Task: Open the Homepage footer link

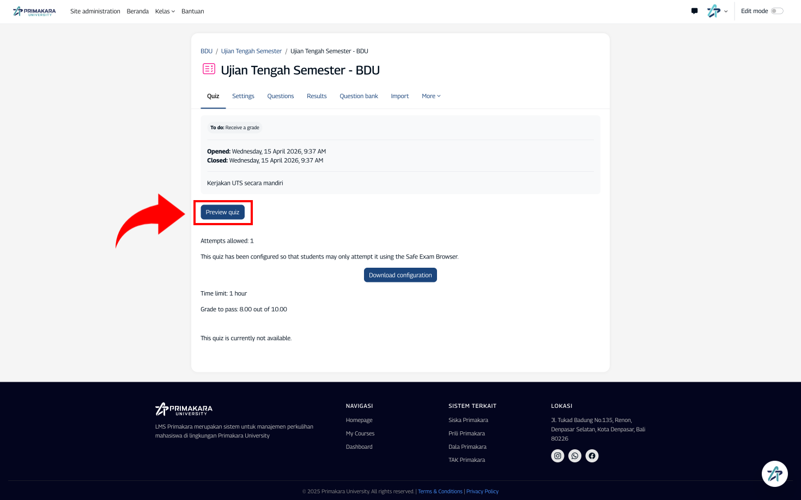Action: coord(359,420)
